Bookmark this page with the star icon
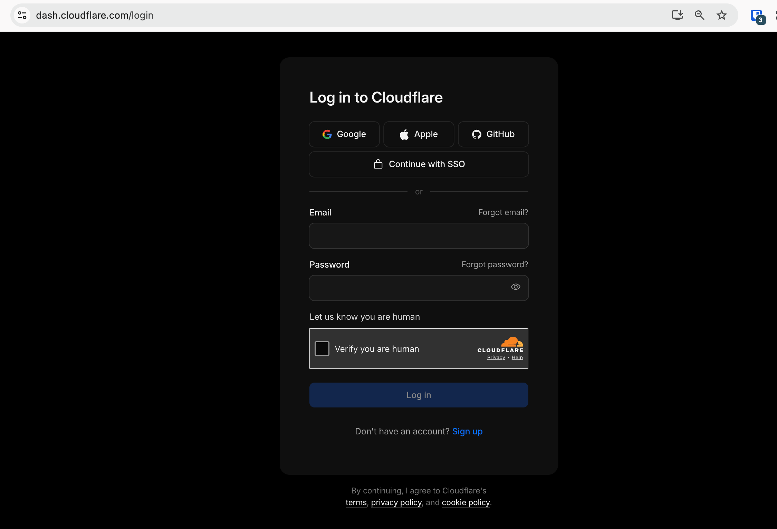Image resolution: width=777 pixels, height=529 pixels. [x=721, y=15]
